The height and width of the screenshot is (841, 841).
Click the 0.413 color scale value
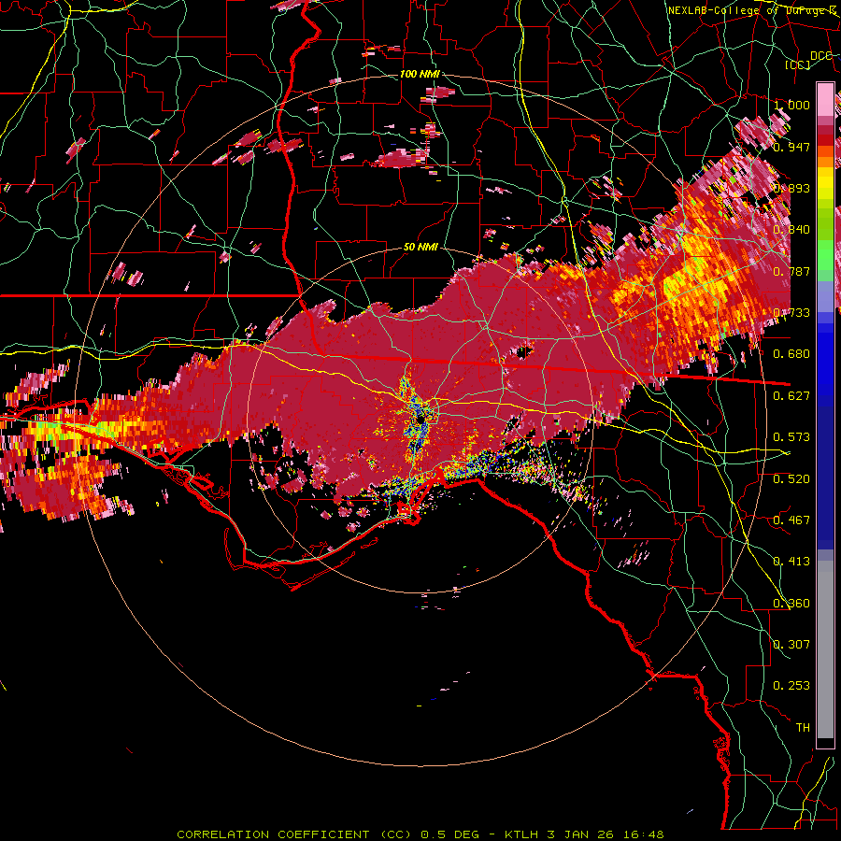click(791, 561)
